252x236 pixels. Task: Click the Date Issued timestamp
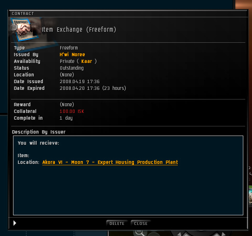point(80,81)
